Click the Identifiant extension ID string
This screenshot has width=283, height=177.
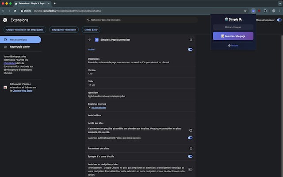click(x=107, y=96)
